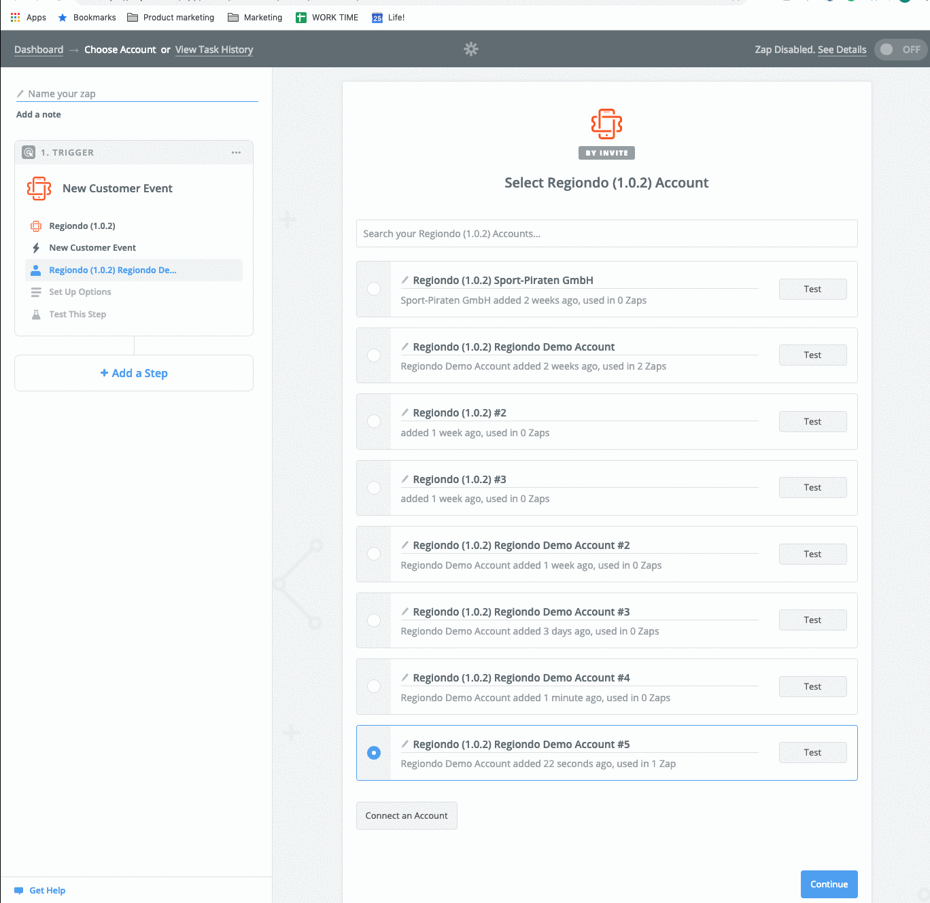Click pencil icon for Demo Account #3
Screen dimensions: 930x903
pyautogui.click(x=405, y=612)
